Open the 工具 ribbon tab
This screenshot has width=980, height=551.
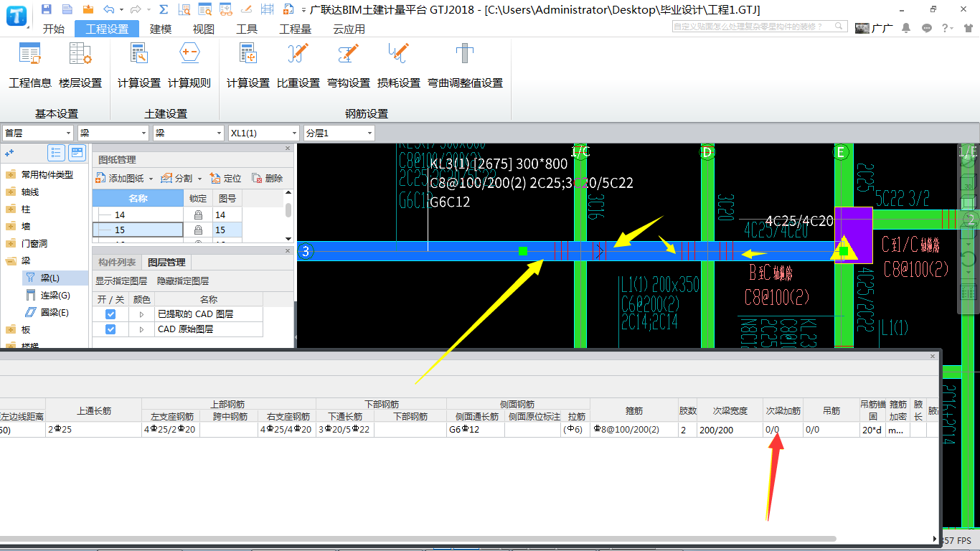[x=247, y=29]
